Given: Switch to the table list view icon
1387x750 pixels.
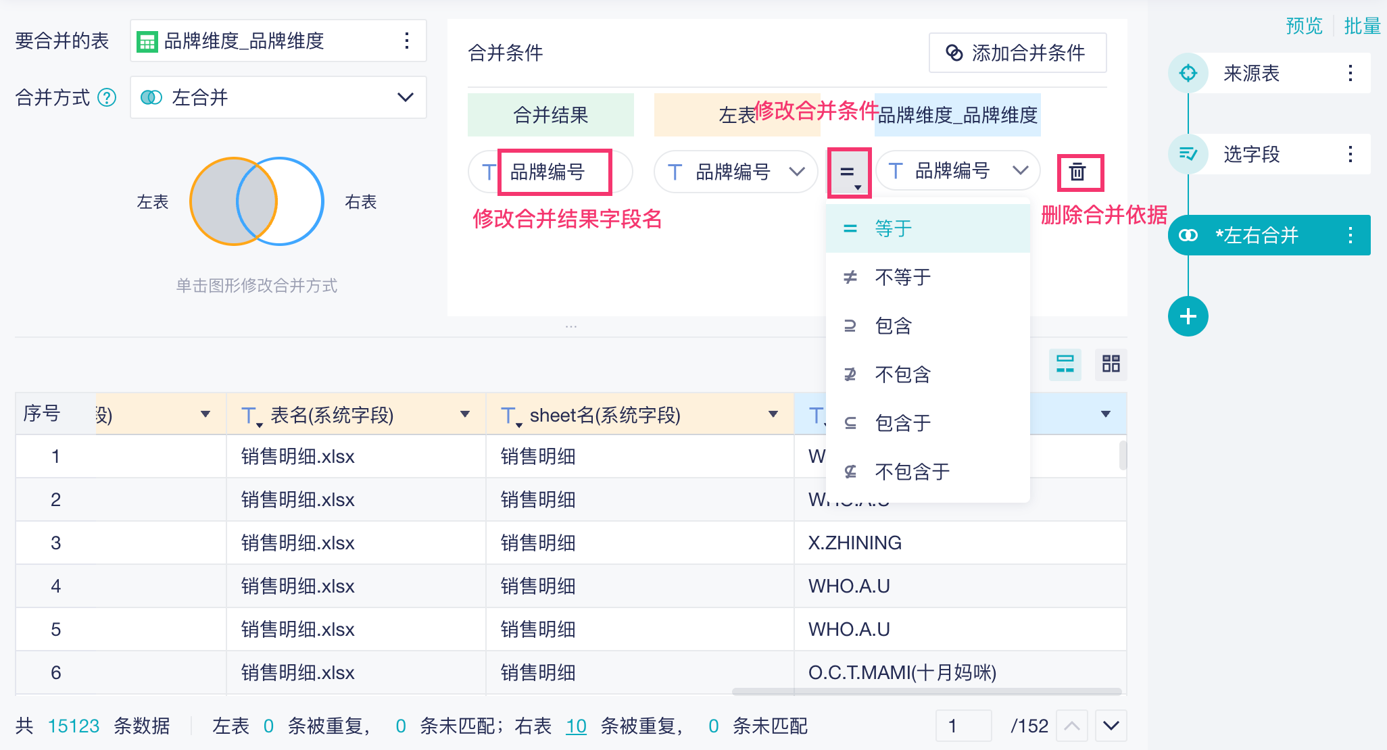Looking at the screenshot, I should (x=1065, y=364).
